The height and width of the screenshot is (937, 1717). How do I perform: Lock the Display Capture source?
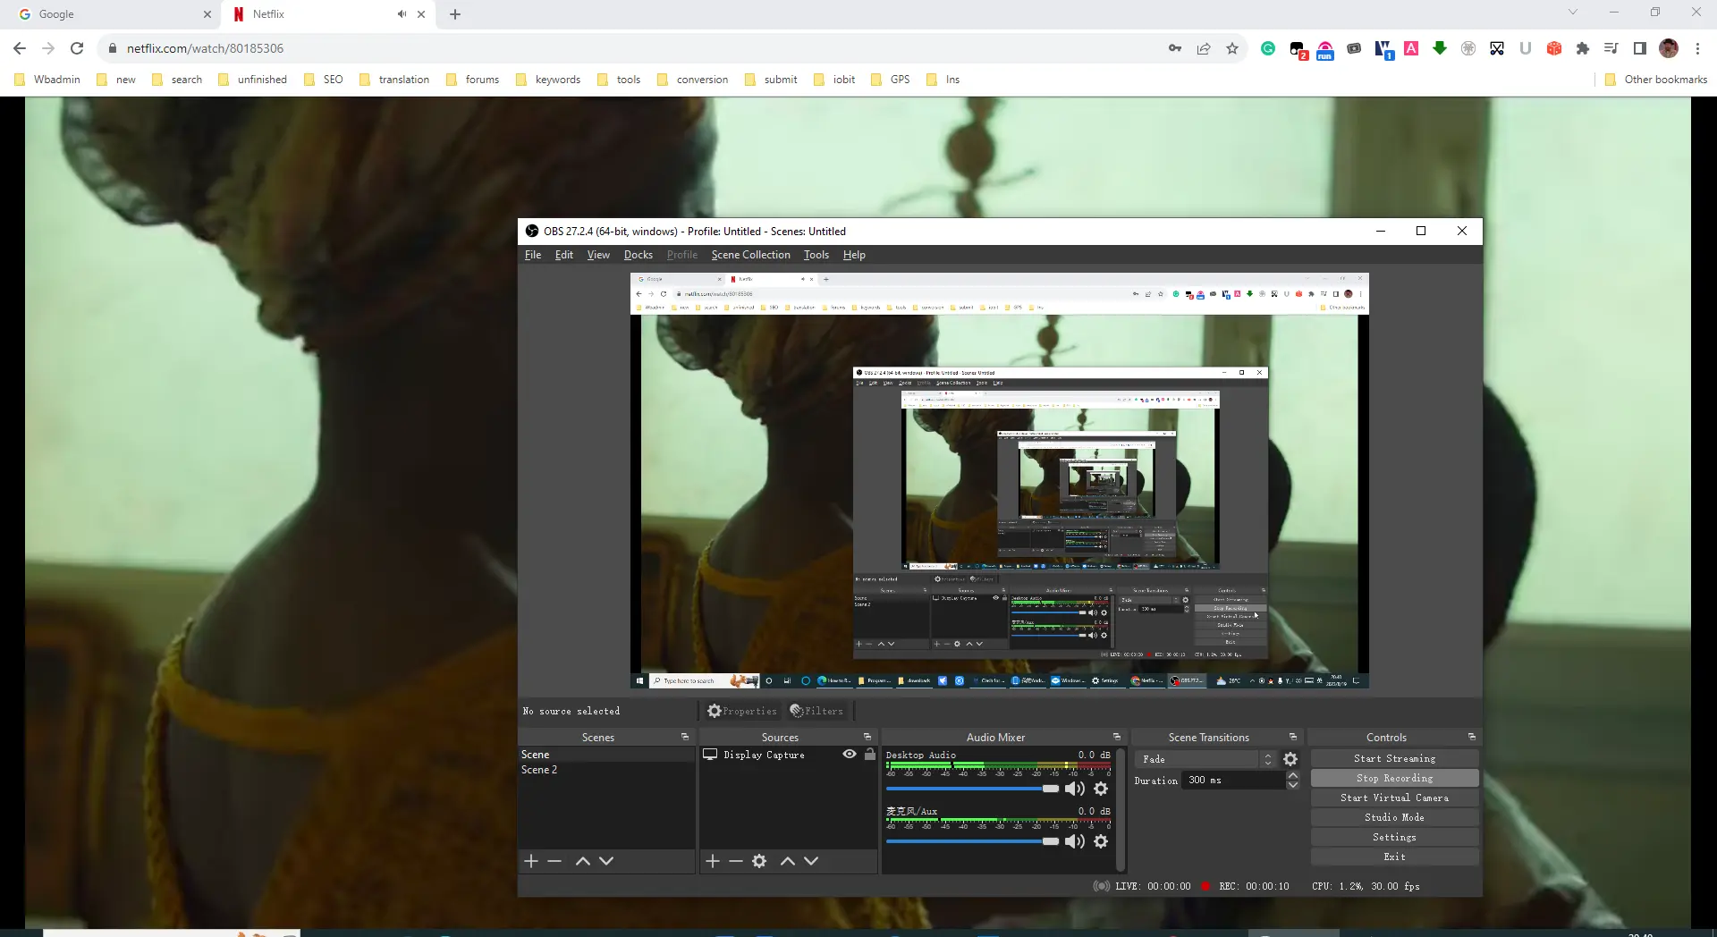tap(870, 755)
